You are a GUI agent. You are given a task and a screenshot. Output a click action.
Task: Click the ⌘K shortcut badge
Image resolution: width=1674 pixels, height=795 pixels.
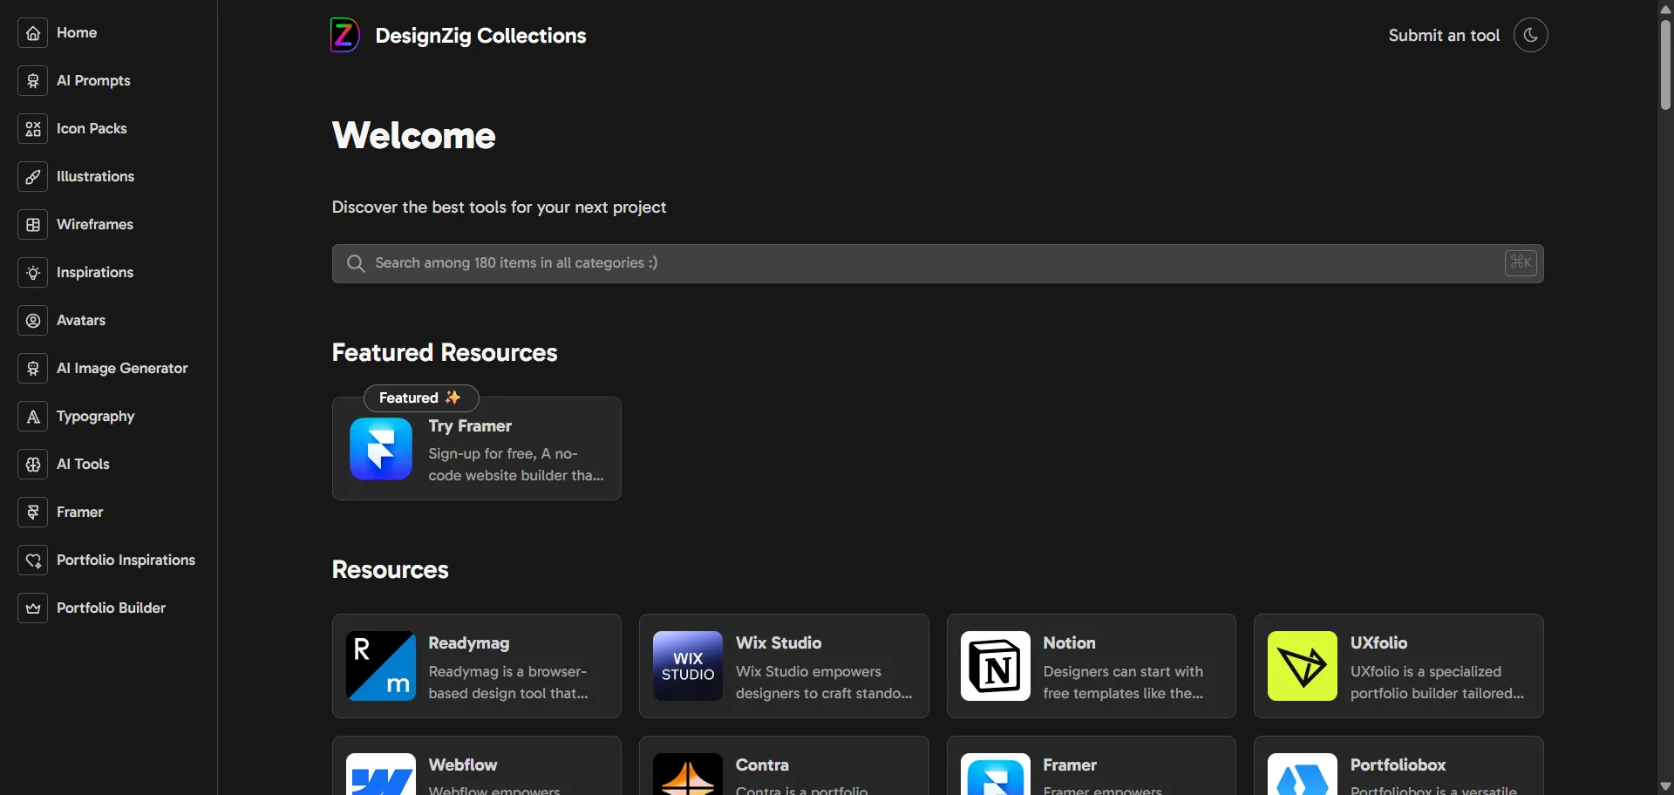[1521, 262]
